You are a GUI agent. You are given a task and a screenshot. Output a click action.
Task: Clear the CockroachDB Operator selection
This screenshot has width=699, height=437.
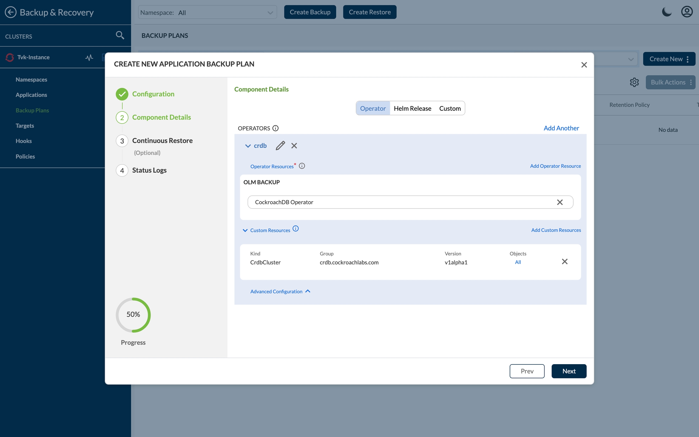point(560,202)
